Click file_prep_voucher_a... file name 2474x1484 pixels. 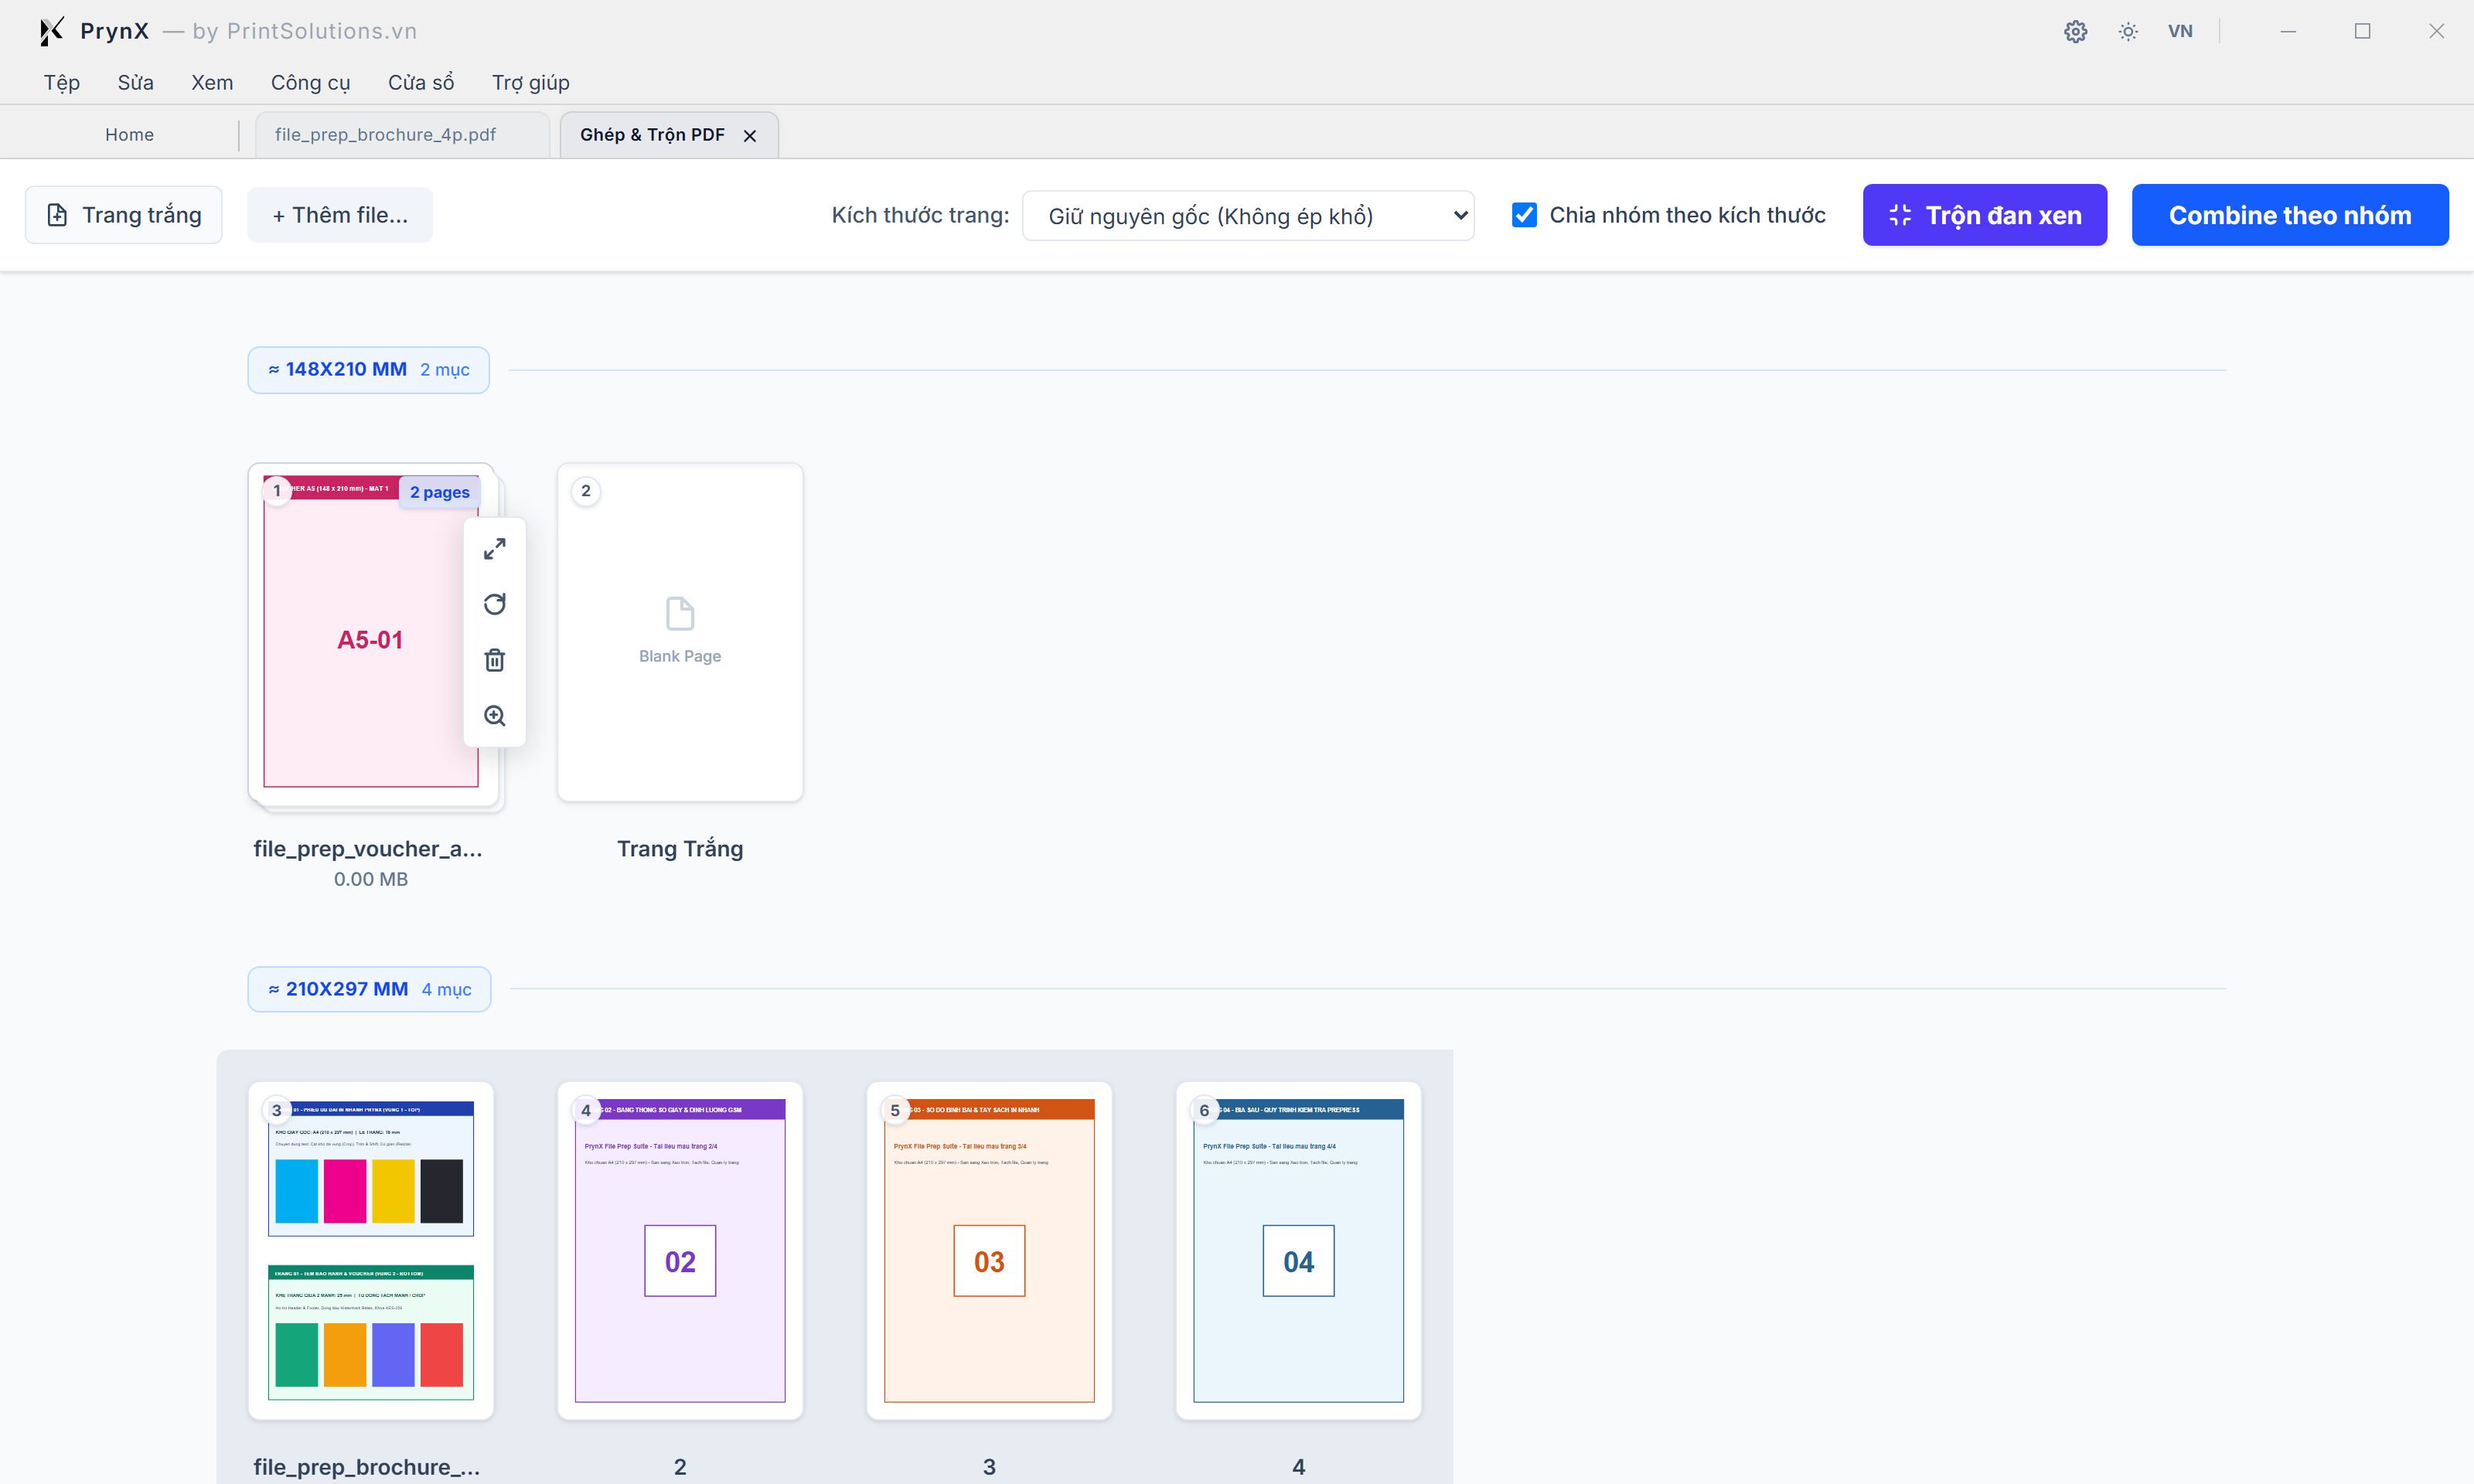pyautogui.click(x=368, y=848)
